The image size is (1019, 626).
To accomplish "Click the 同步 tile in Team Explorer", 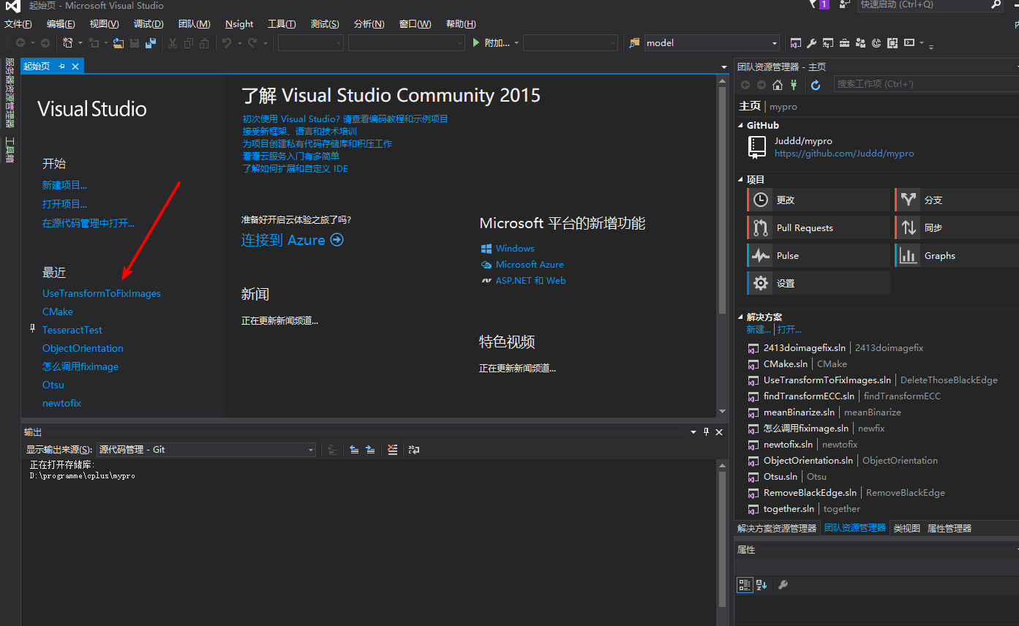I will 956,227.
